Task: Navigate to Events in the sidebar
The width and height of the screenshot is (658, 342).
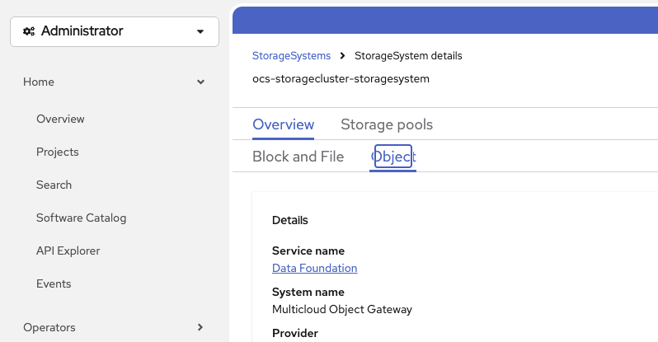Action: tap(54, 283)
